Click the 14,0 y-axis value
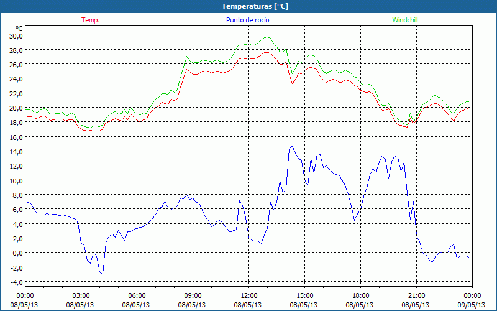 [16, 151]
